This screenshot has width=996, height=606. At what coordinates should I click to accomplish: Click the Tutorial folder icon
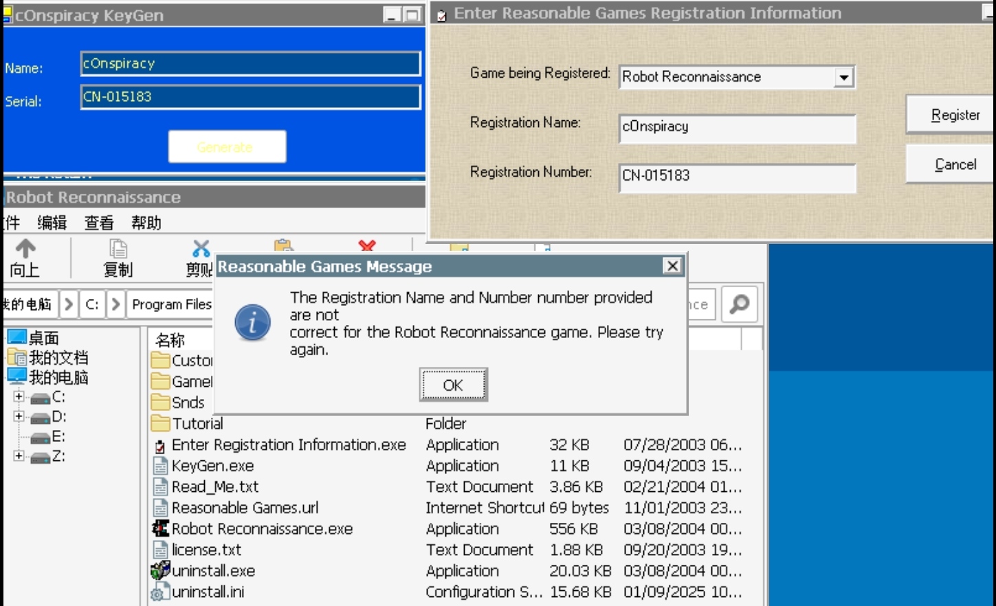point(160,423)
